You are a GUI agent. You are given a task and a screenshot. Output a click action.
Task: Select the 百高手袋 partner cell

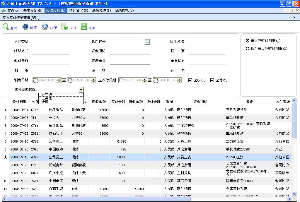point(59,189)
